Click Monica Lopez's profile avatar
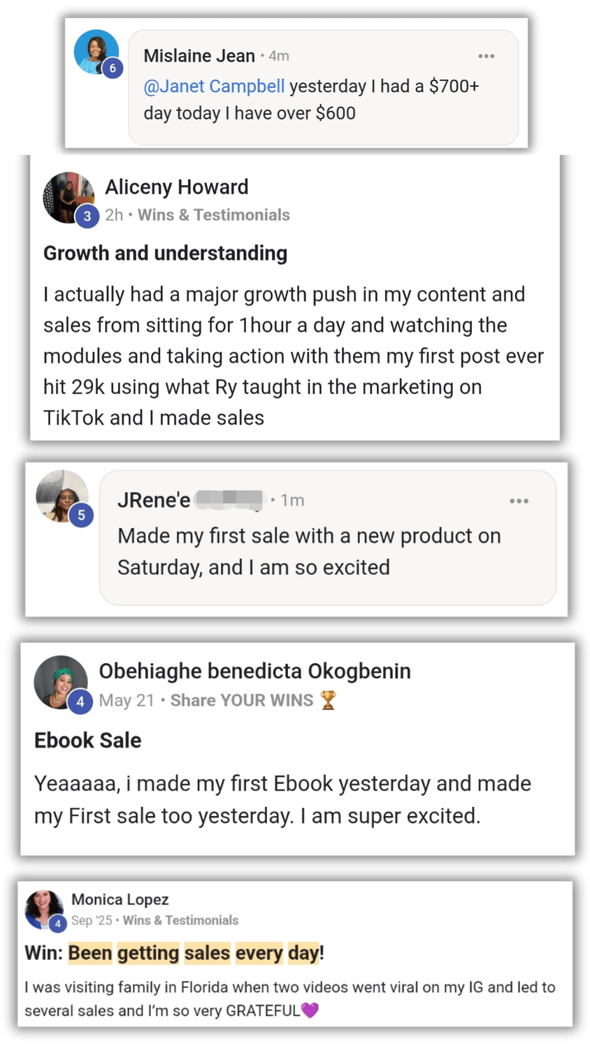Screen dimensions: 590x1048 pos(43,908)
